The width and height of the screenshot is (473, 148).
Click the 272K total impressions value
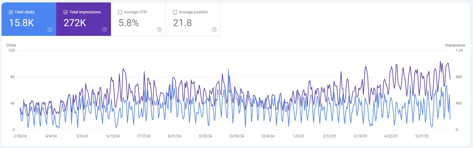75,23
